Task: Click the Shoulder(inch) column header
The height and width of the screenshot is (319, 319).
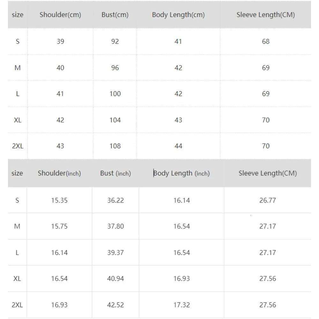Action: 59,173
